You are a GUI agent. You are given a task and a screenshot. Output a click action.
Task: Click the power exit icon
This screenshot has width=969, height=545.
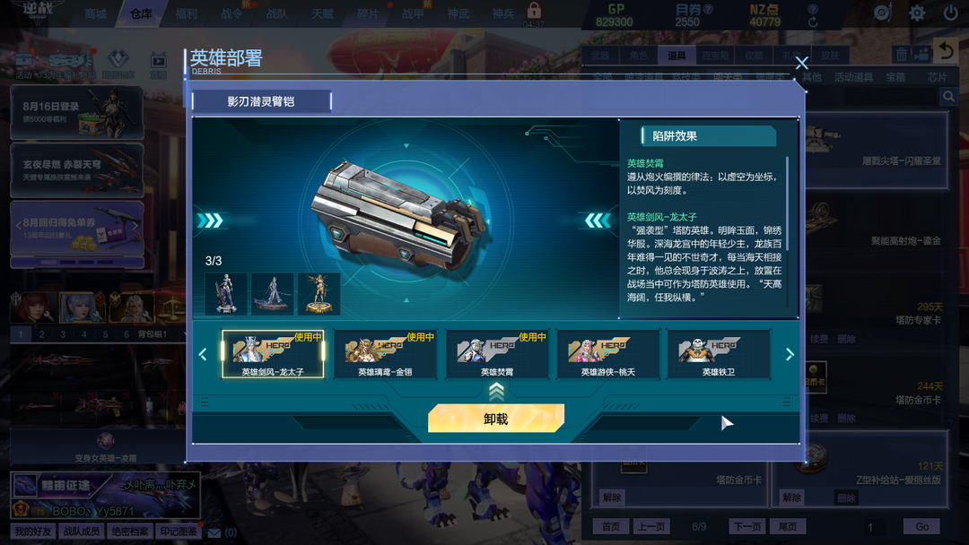[x=950, y=13]
